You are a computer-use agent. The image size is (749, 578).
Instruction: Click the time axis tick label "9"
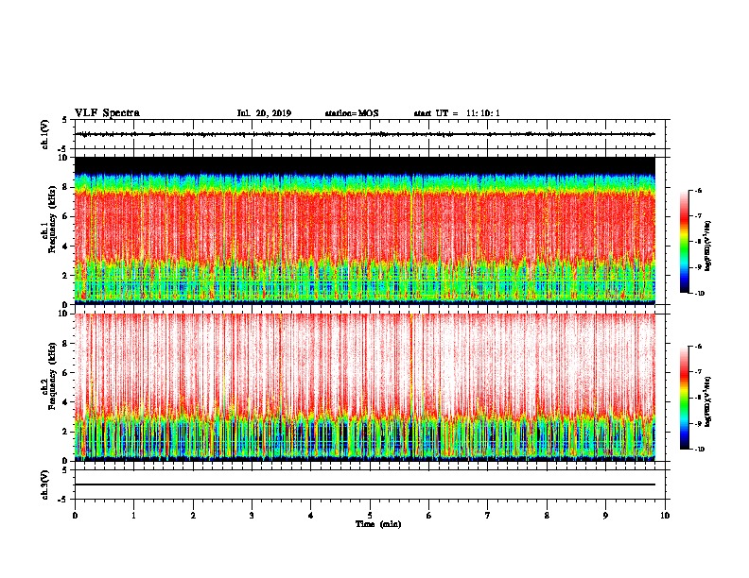[605, 516]
